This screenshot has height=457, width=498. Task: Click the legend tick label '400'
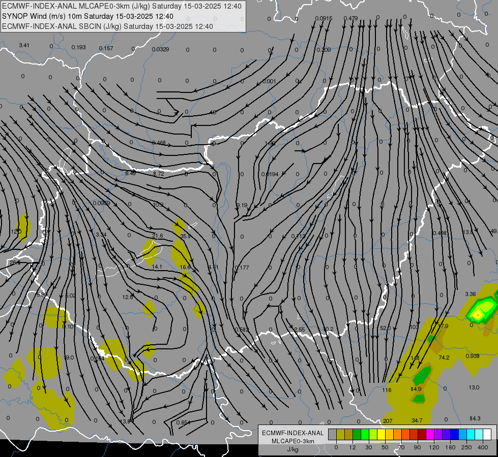click(483, 447)
